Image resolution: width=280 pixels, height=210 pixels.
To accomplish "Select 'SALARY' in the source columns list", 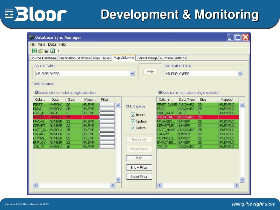I will [x=41, y=134].
